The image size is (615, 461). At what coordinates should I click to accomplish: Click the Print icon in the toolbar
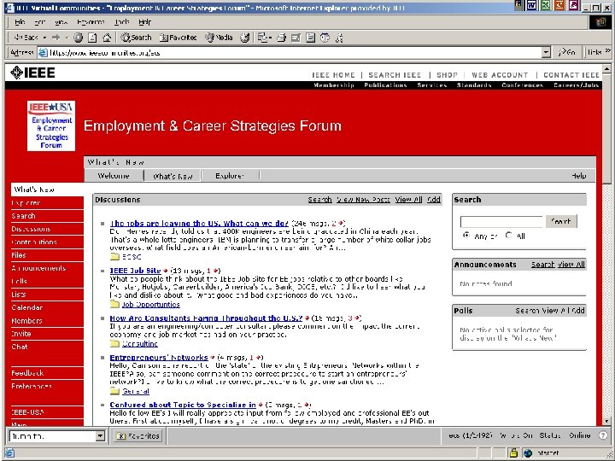coord(281,38)
